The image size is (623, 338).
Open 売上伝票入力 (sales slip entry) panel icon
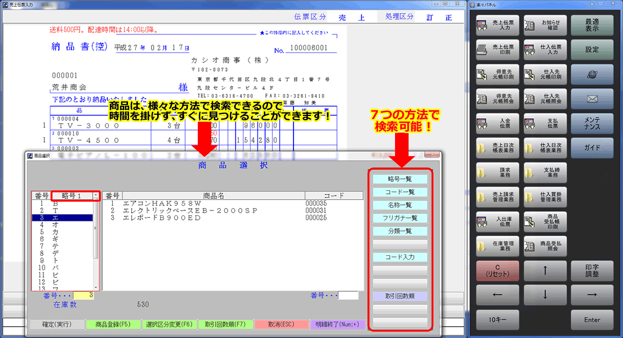pyautogui.click(x=497, y=25)
